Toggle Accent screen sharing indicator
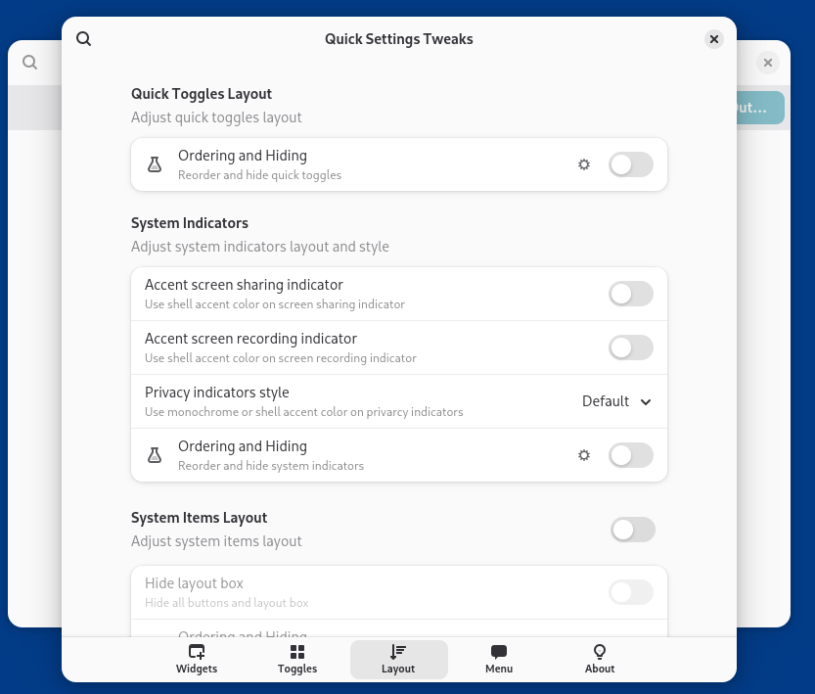The width and height of the screenshot is (815, 694). (x=631, y=294)
